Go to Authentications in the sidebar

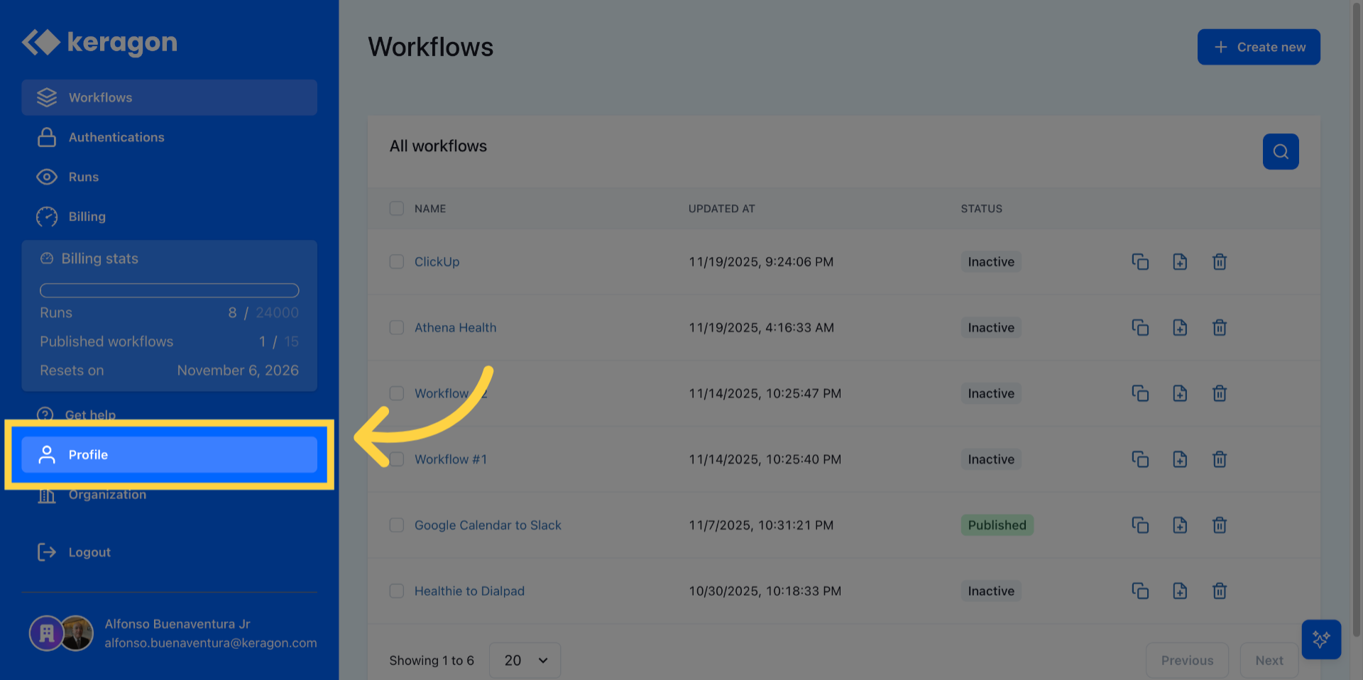(116, 137)
